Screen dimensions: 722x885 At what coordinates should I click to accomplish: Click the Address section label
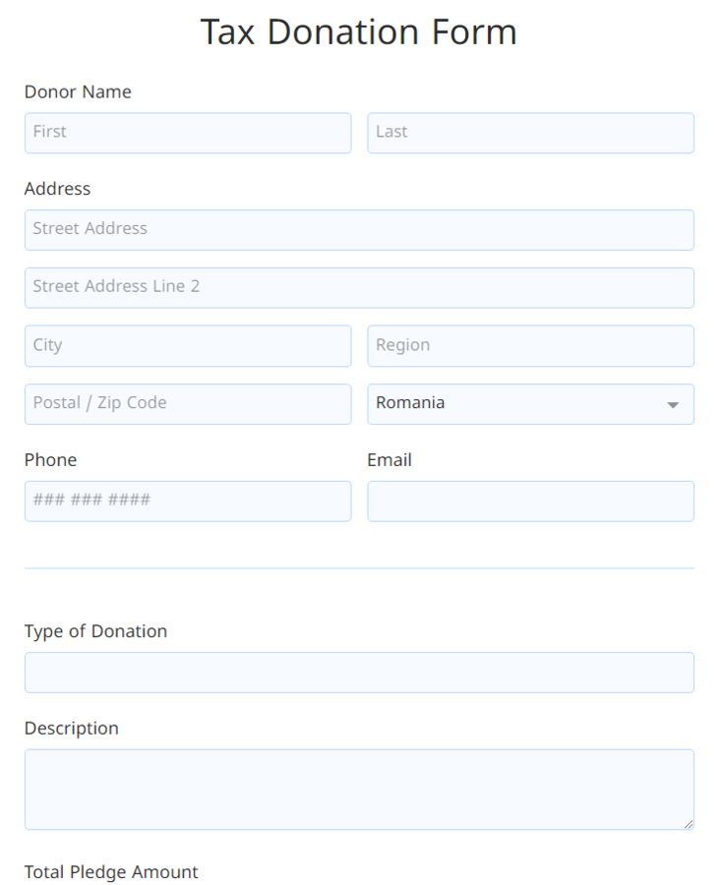tap(57, 189)
